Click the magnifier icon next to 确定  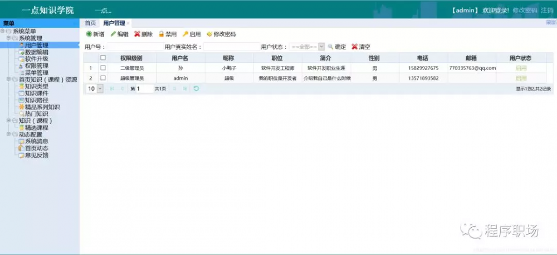[330, 47]
